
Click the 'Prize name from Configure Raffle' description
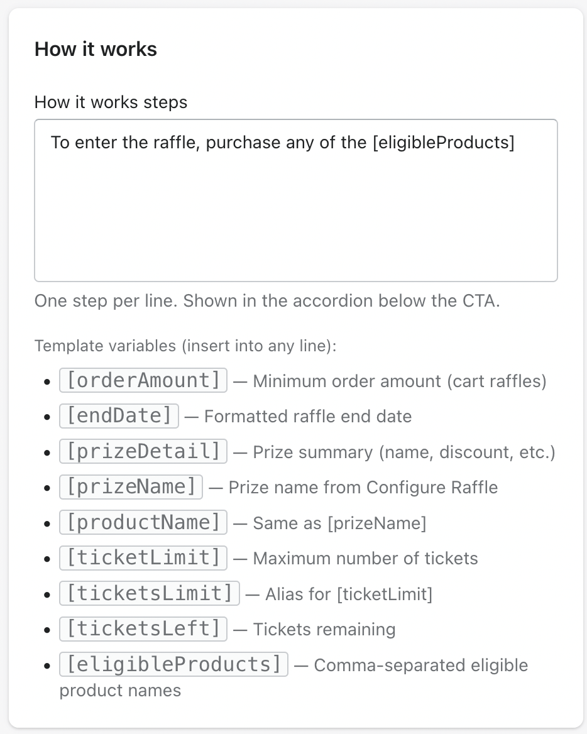[363, 487]
